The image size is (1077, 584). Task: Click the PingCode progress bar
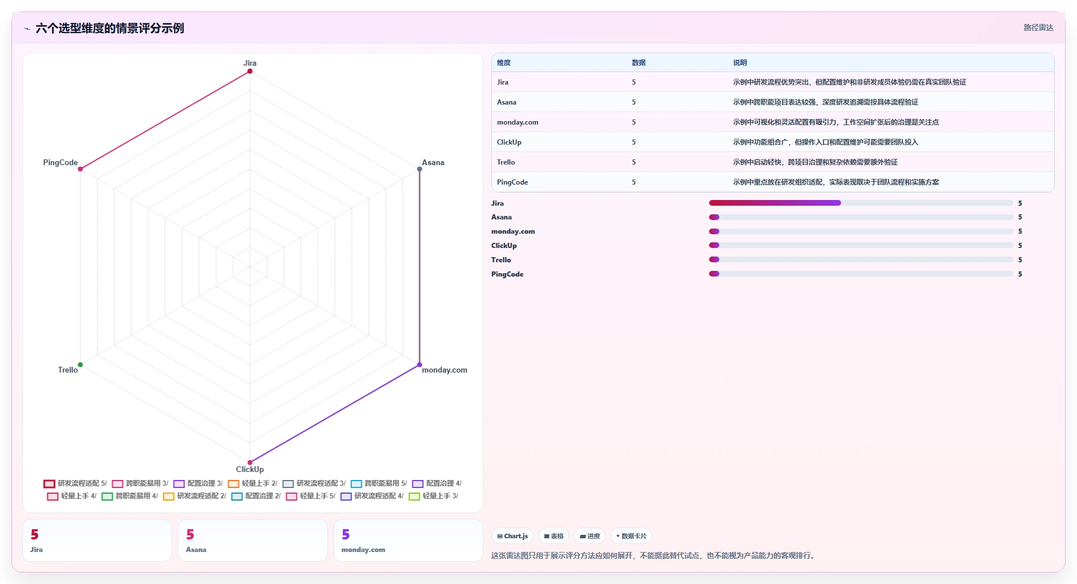click(x=861, y=274)
